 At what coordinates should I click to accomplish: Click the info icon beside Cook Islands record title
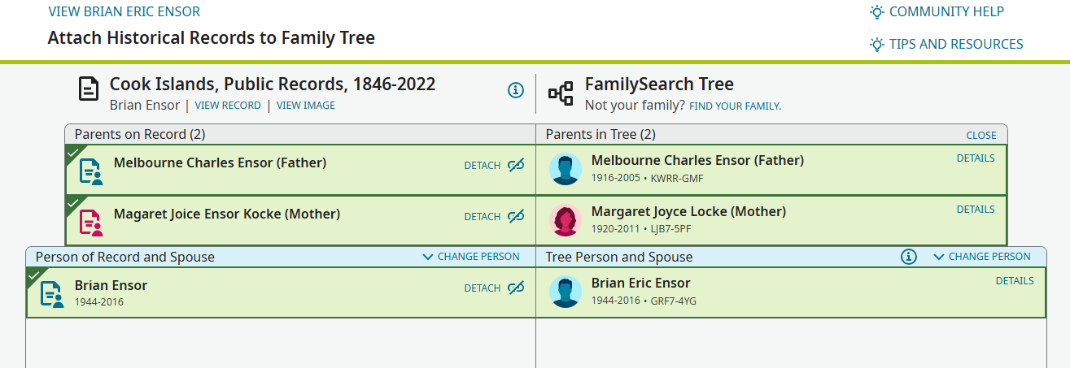pos(515,90)
